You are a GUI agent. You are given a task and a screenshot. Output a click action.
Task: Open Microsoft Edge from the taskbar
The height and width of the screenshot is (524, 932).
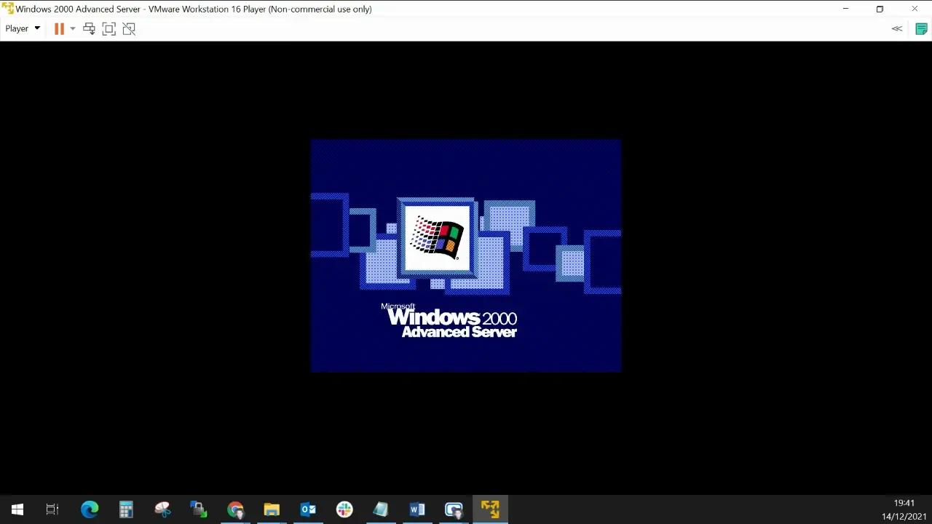(90, 509)
